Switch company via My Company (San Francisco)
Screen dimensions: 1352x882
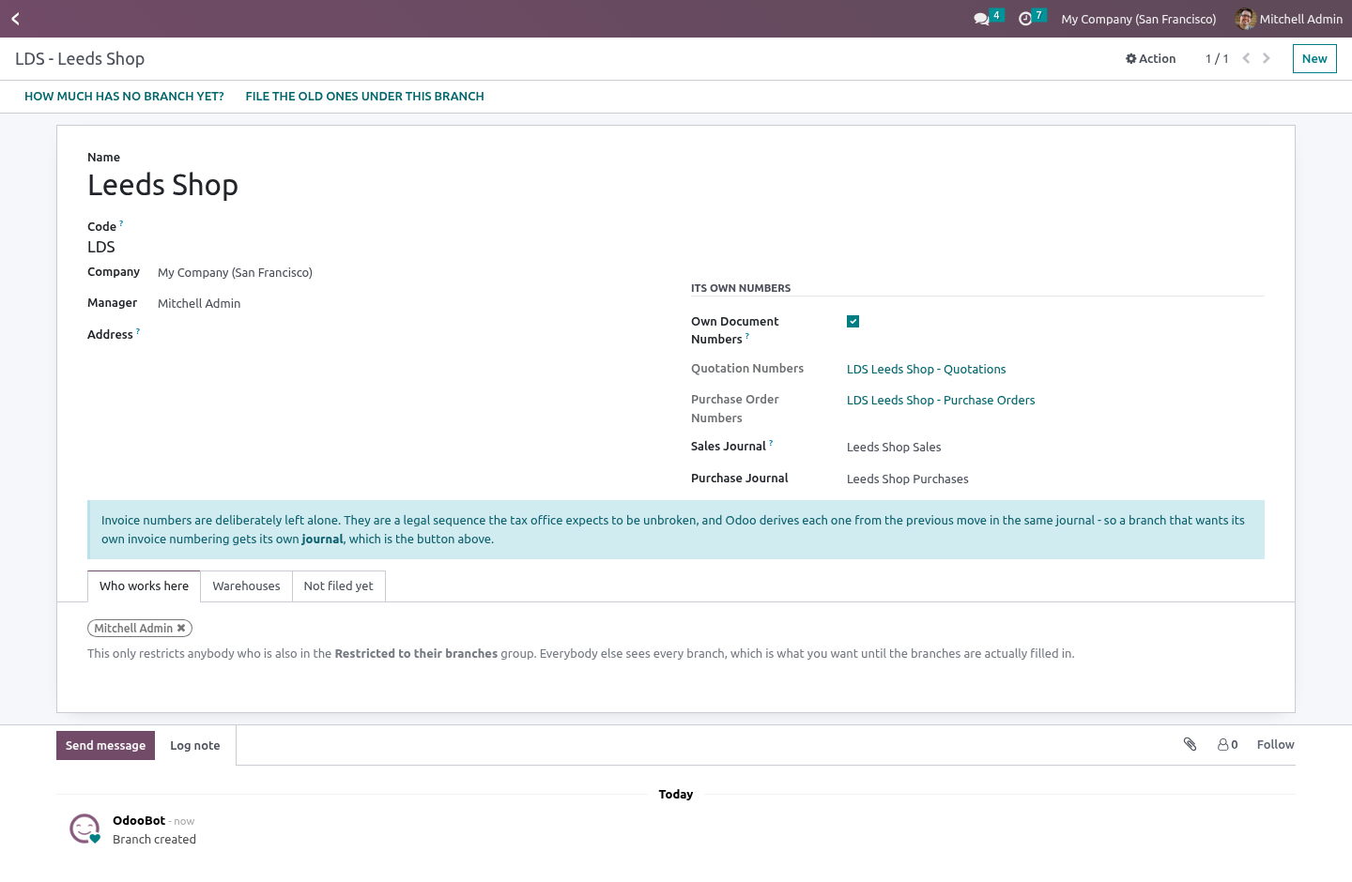pyautogui.click(x=1138, y=19)
